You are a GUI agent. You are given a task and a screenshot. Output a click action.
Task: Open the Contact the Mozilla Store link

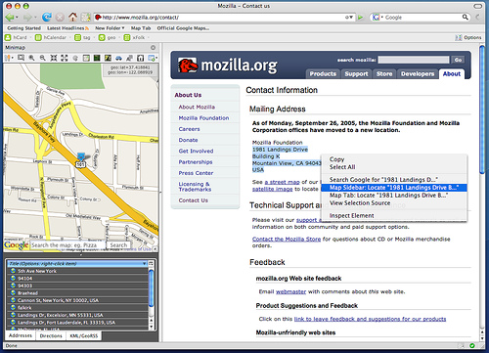pyautogui.click(x=287, y=239)
